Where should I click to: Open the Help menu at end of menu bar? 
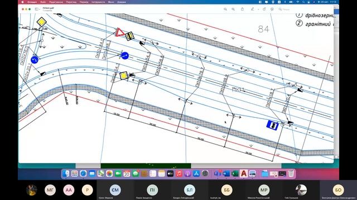pyautogui.click(x=122, y=2)
